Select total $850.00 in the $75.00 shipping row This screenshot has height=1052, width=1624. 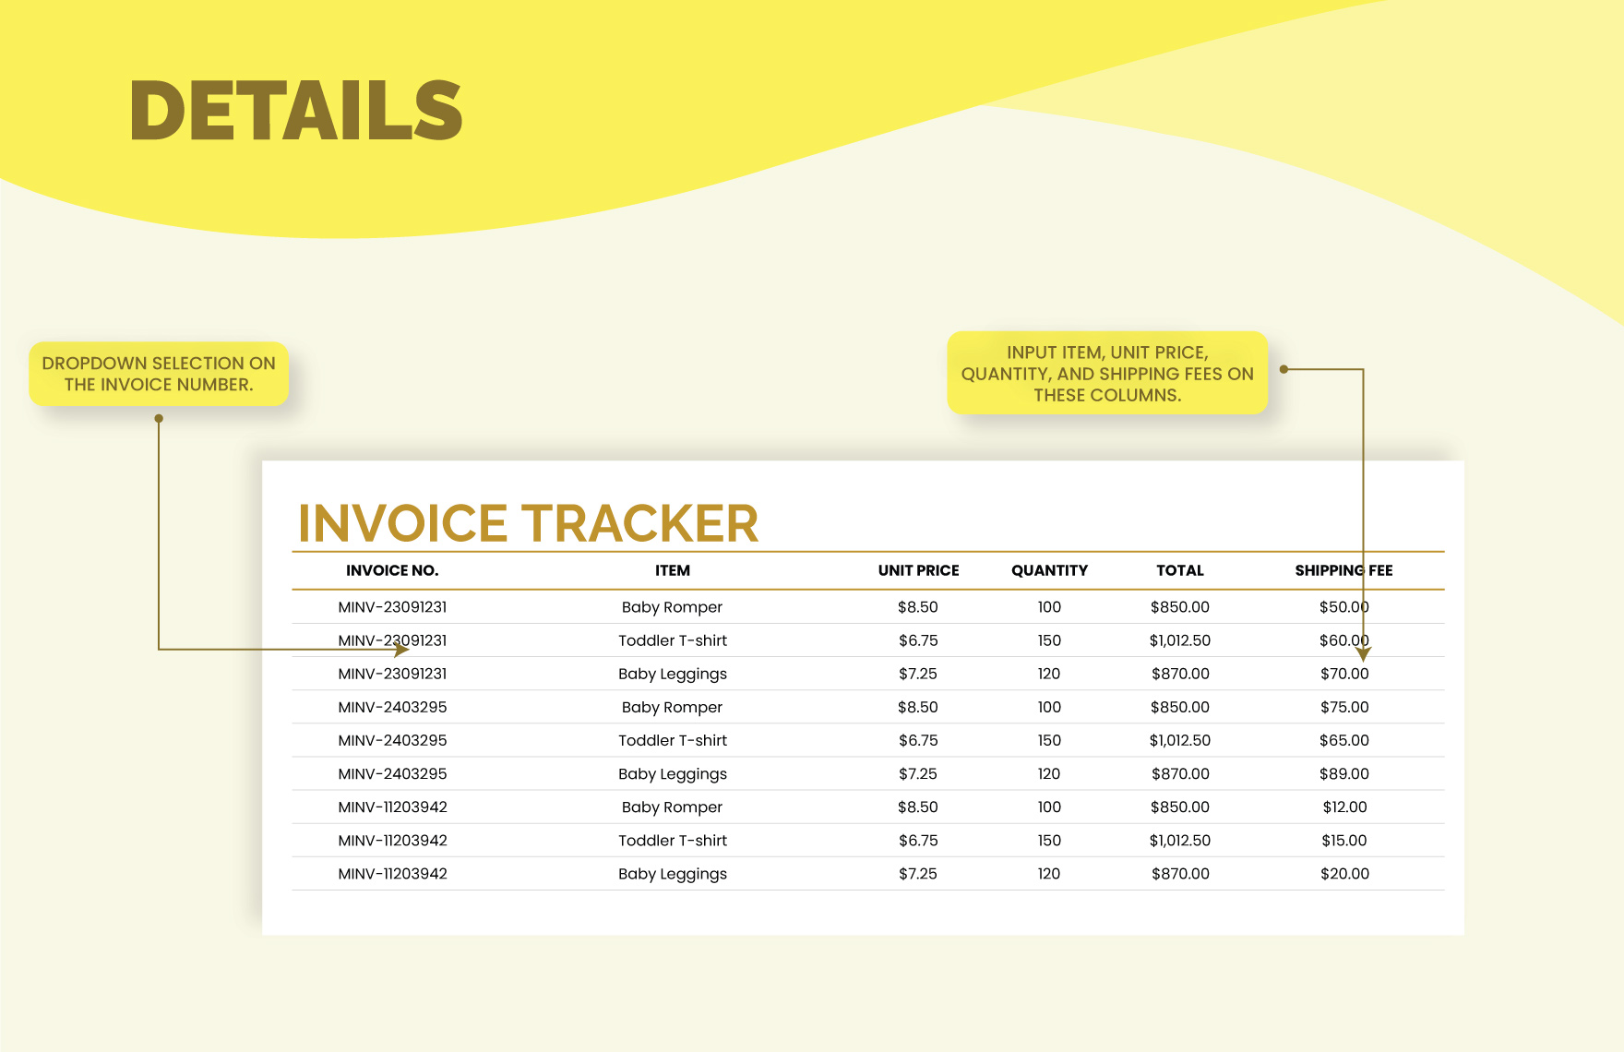(x=1180, y=707)
